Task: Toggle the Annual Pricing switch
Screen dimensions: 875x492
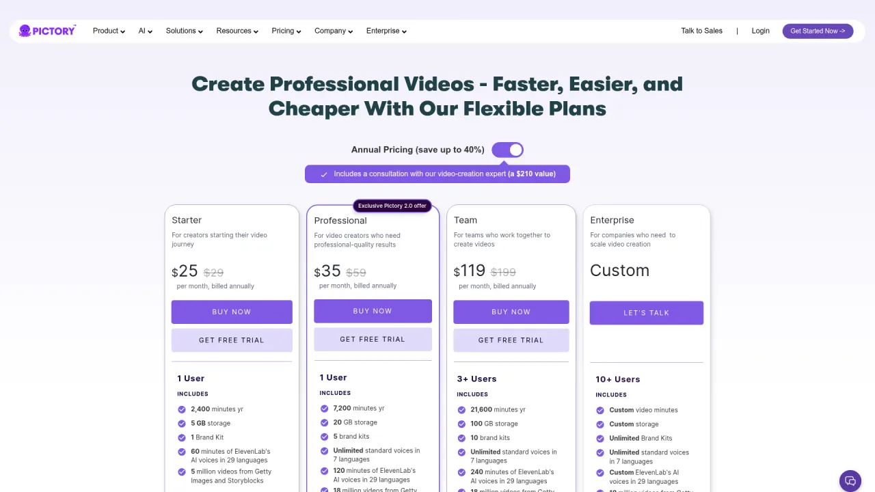Action: [x=507, y=150]
